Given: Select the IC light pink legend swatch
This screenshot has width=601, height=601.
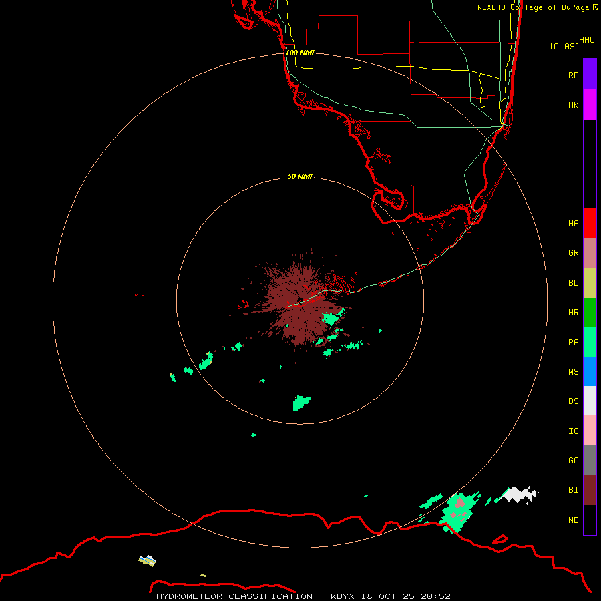Looking at the screenshot, I should point(590,431).
